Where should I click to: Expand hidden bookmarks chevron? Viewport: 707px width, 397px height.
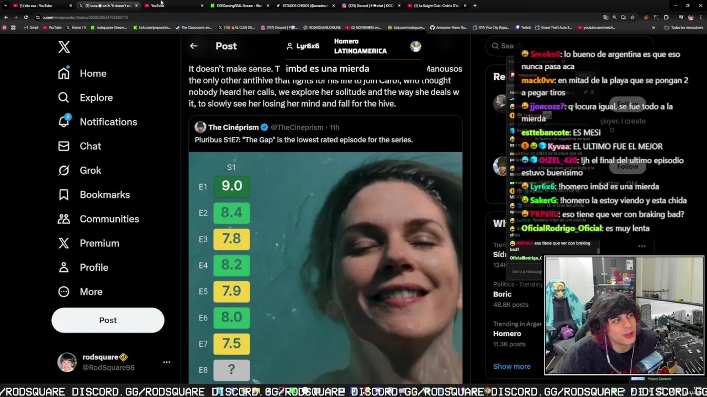pos(653,27)
